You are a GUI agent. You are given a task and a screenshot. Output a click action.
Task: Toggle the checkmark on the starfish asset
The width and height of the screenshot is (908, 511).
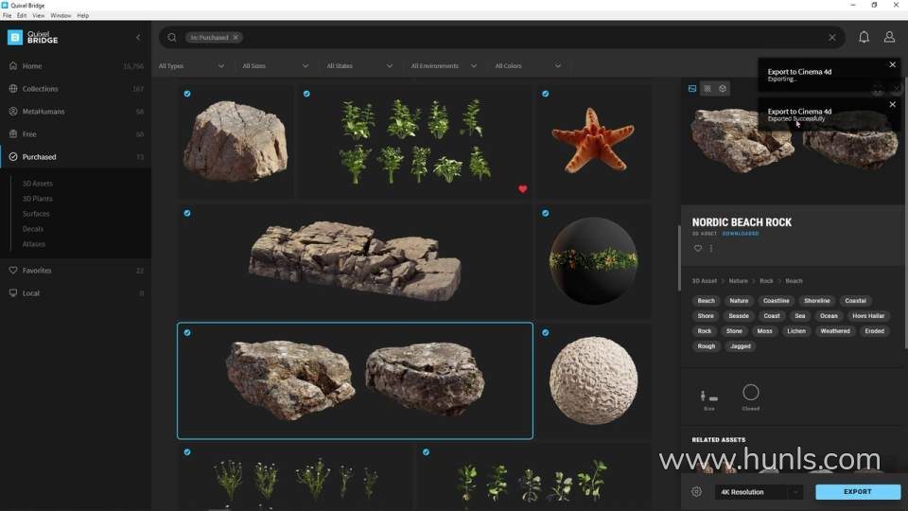click(546, 94)
